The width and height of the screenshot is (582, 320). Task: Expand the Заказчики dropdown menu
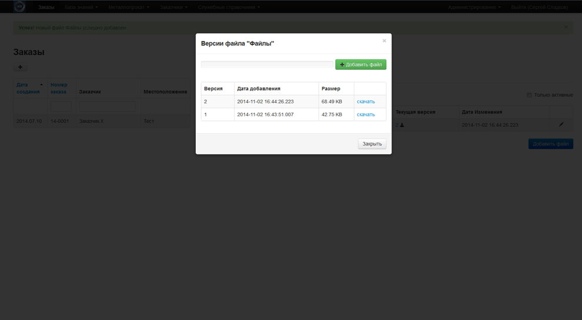click(x=173, y=7)
